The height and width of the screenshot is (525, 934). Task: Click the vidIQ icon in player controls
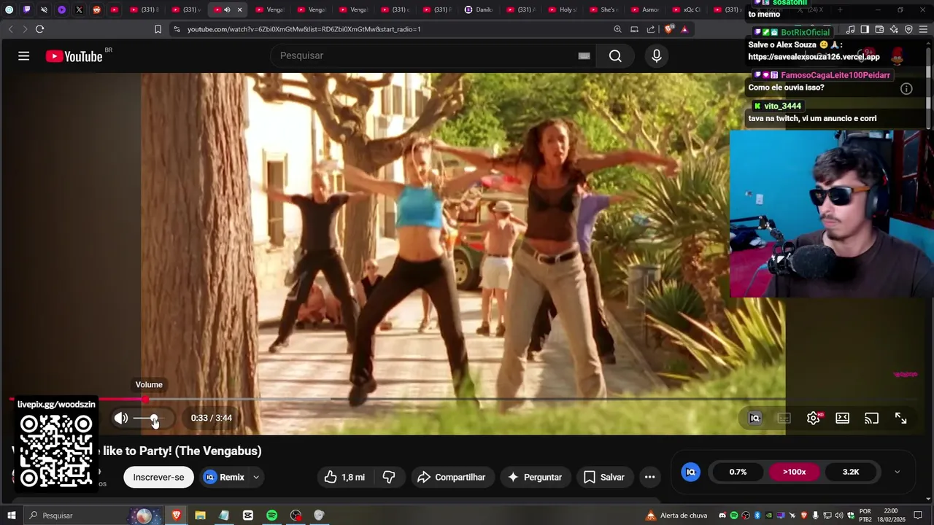tap(755, 418)
